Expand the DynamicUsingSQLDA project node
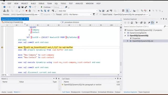 tap(125, 33)
